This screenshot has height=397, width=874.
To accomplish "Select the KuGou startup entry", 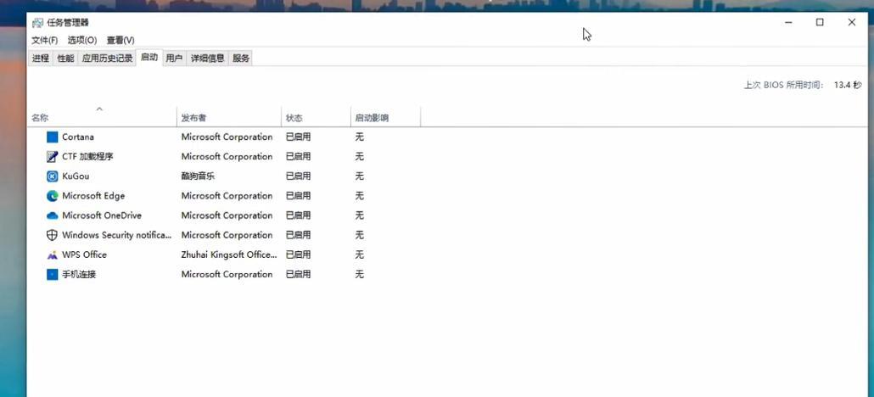I will coord(76,176).
